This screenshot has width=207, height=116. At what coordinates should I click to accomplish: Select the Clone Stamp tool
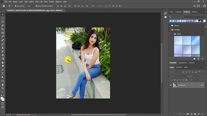click(x=3, y=48)
